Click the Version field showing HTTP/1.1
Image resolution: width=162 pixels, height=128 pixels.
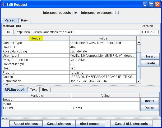point(150,32)
